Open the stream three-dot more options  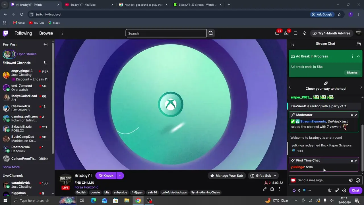[x=280, y=189]
